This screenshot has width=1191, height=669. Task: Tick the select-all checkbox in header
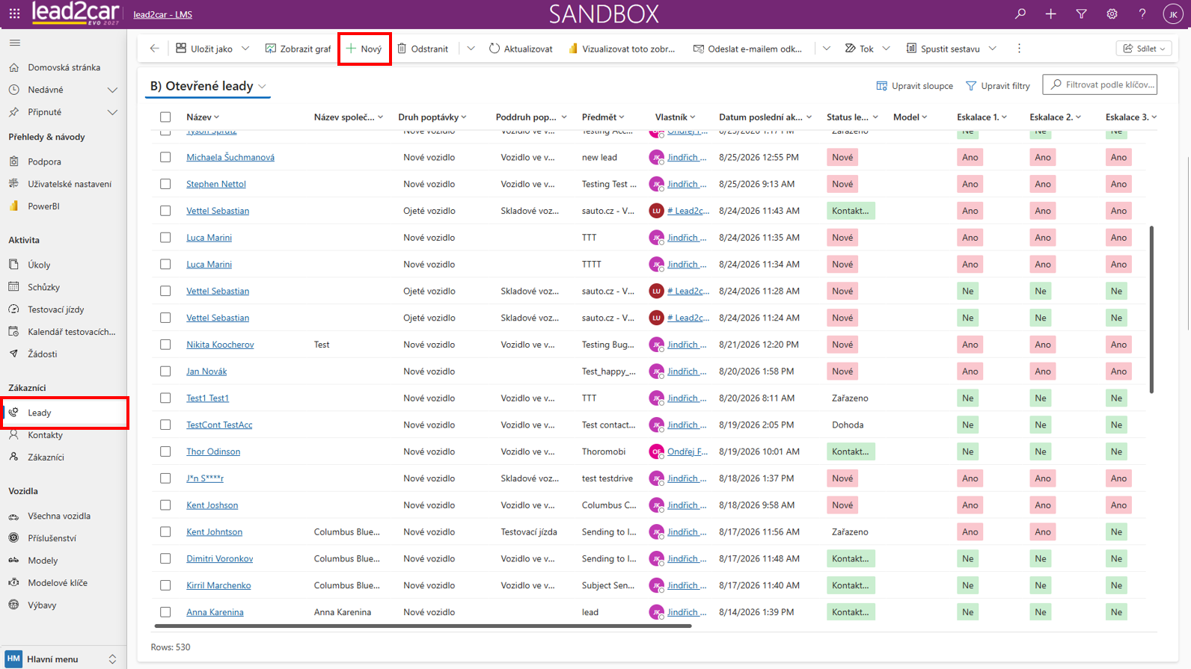[x=165, y=117]
